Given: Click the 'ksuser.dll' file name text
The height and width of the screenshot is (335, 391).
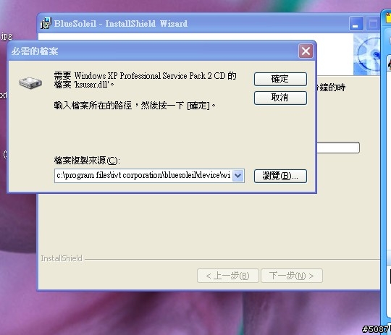Looking at the screenshot, I should (92, 85).
